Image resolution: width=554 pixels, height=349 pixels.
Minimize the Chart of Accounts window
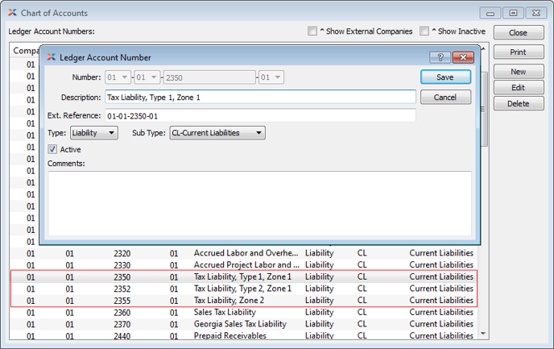tap(490, 13)
